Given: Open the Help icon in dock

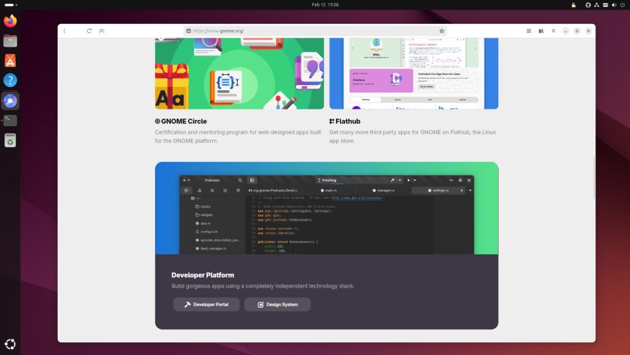Looking at the screenshot, I should pos(10,80).
